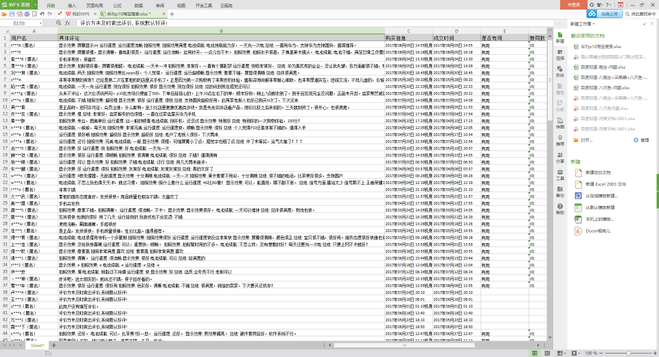Click the fx insert function icon

click(x=67, y=23)
